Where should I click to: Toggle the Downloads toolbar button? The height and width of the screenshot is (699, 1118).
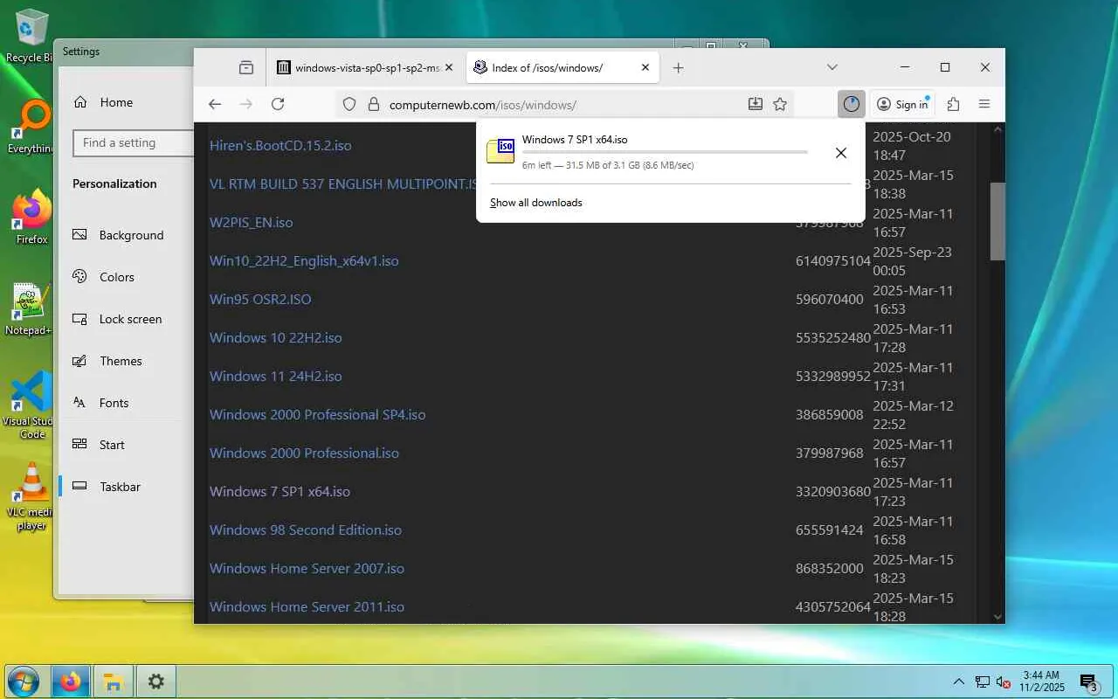pyautogui.click(x=852, y=104)
